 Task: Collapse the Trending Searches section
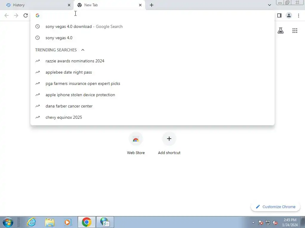click(83, 50)
